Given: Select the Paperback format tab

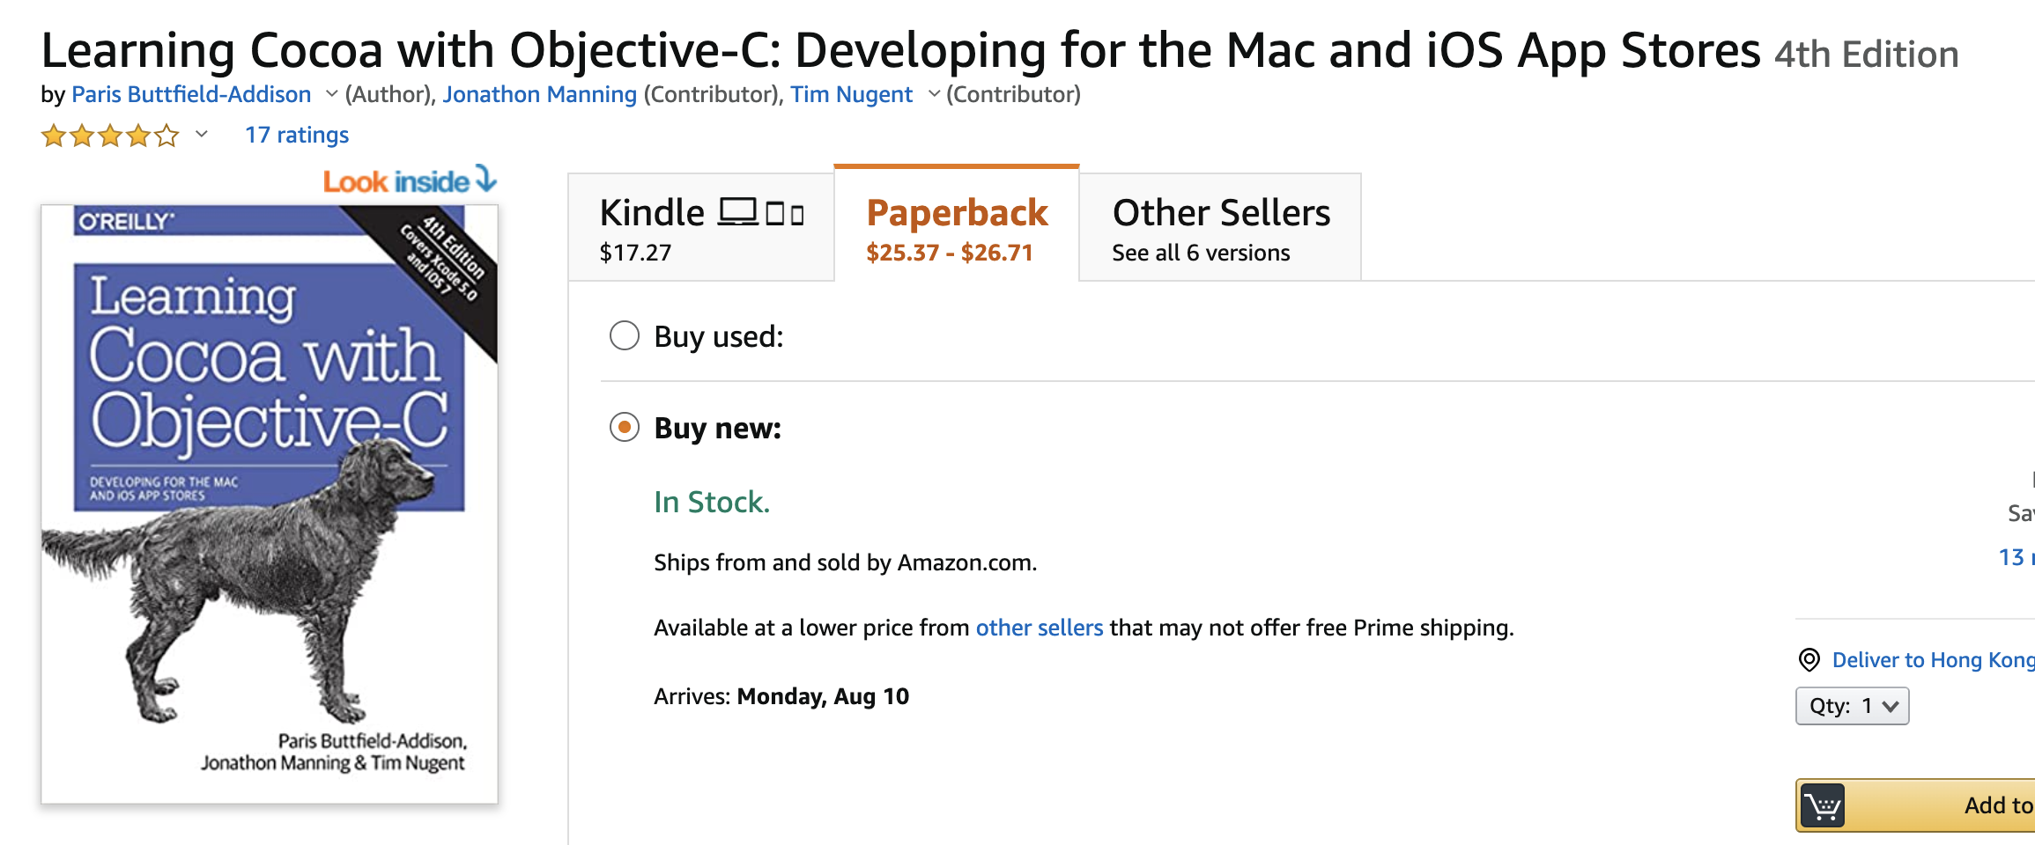Looking at the screenshot, I should coord(957,228).
